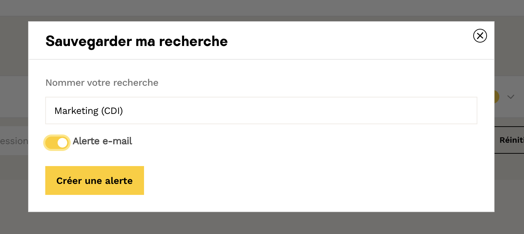Image resolution: width=524 pixels, height=234 pixels.
Task: Click the dimmed backdrop below the dialog
Action: (261, 224)
